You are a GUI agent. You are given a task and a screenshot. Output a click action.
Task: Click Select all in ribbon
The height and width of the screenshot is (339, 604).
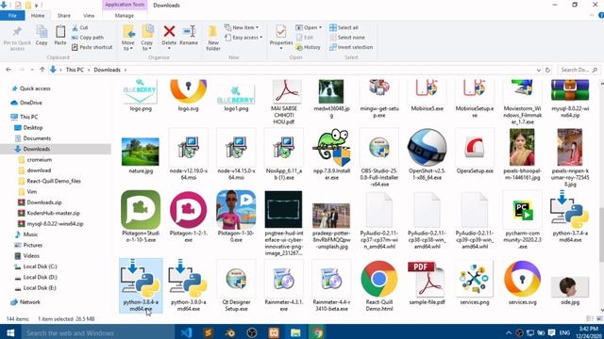344,27
